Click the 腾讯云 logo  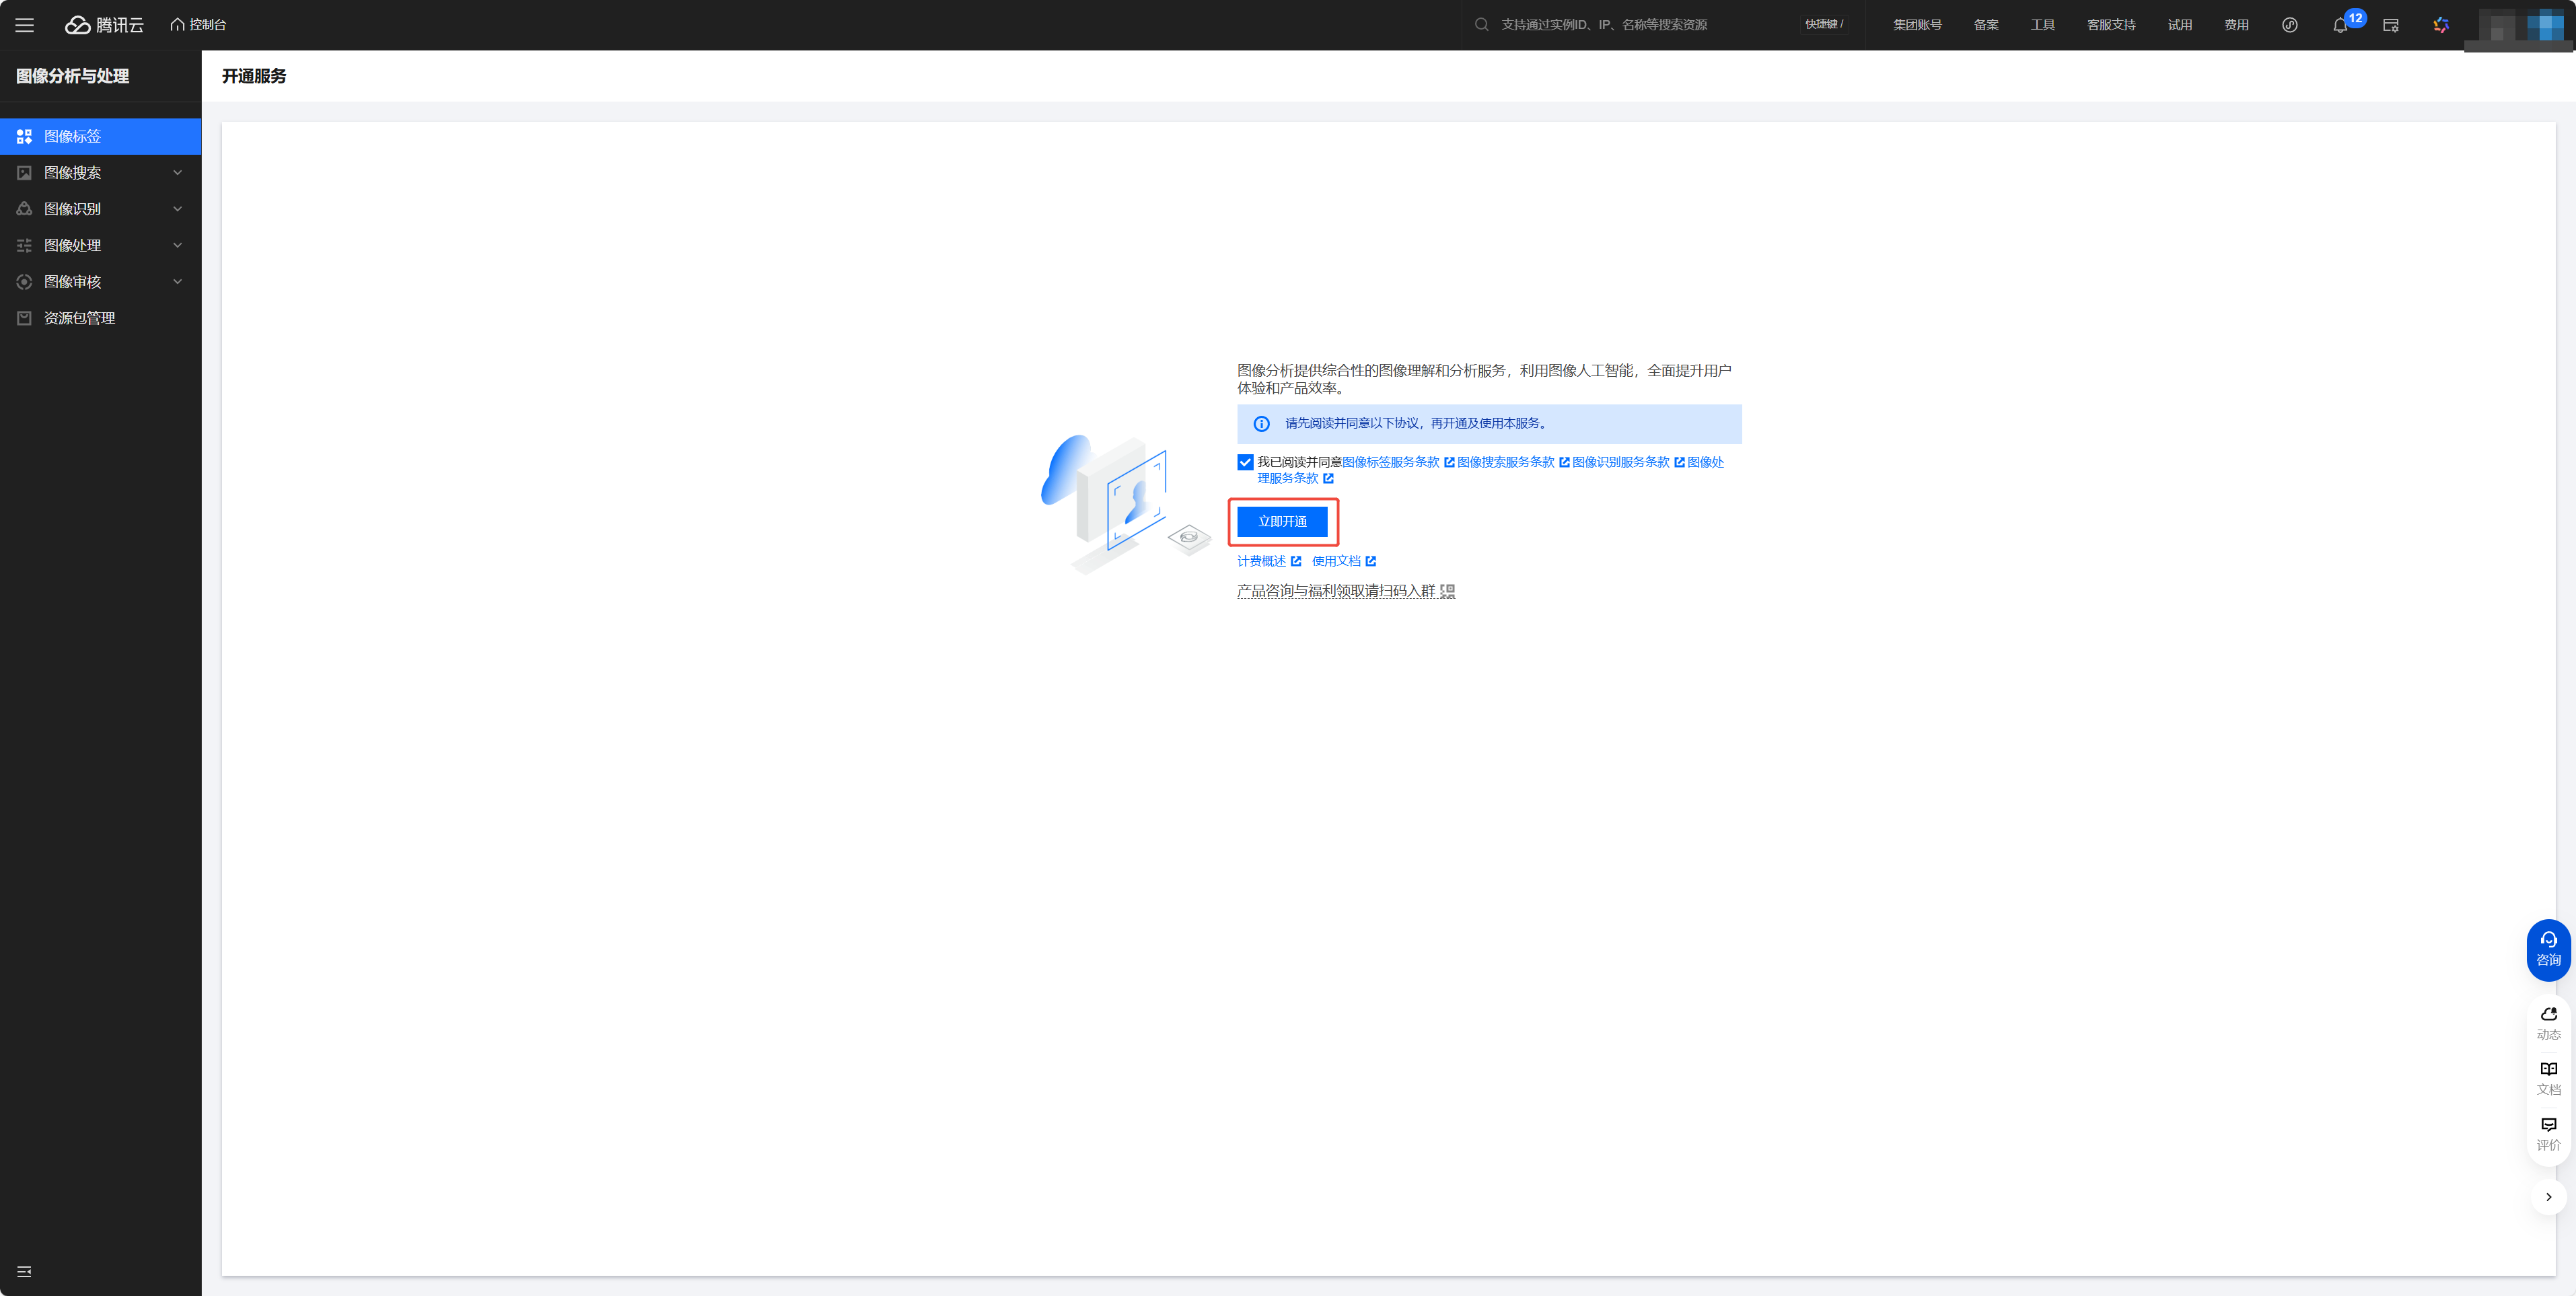(x=105, y=25)
